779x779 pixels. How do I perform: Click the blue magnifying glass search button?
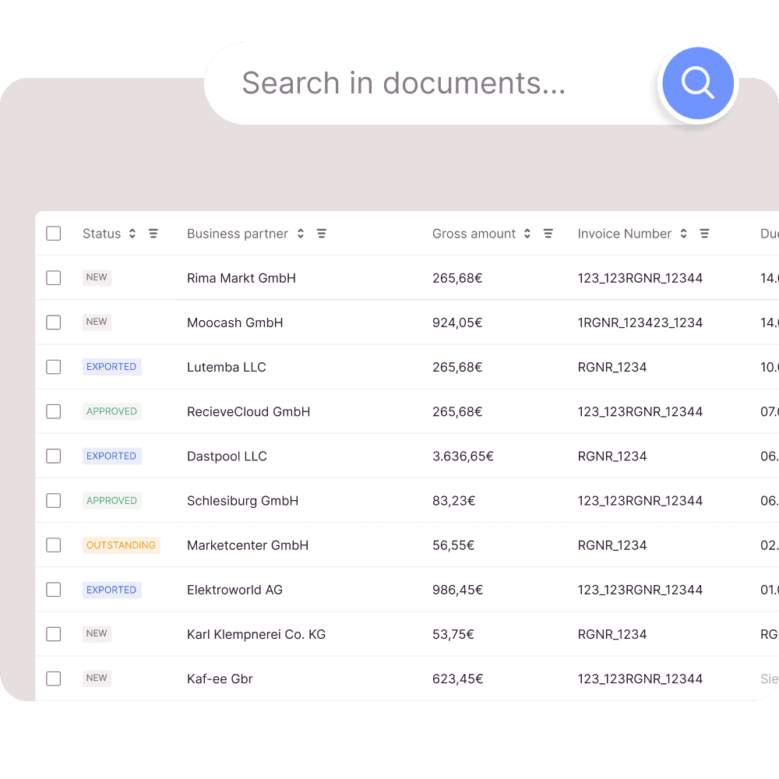pyautogui.click(x=697, y=83)
